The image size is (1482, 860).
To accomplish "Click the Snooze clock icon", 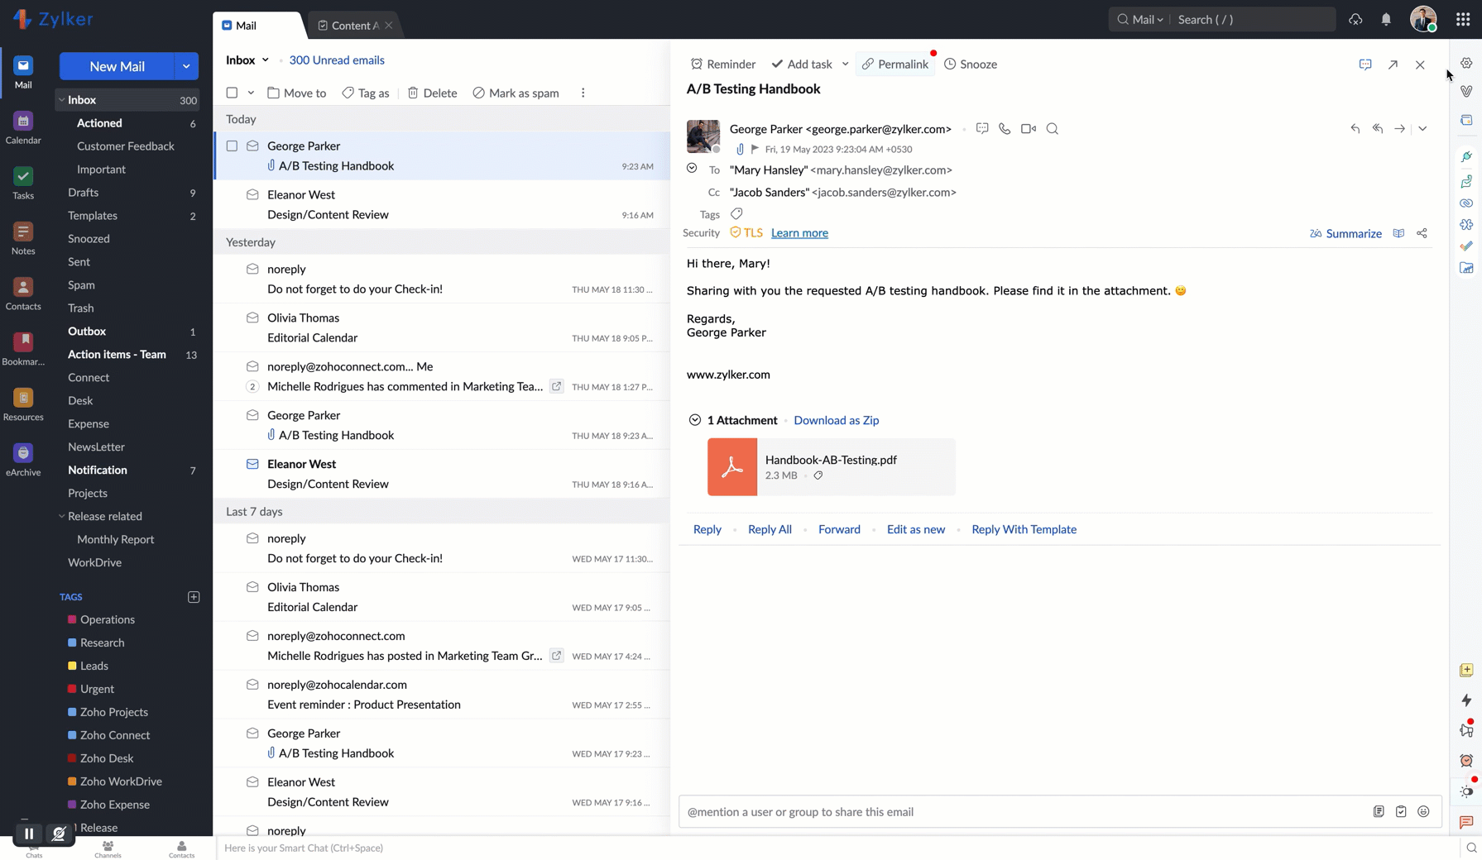I will 950,64.
